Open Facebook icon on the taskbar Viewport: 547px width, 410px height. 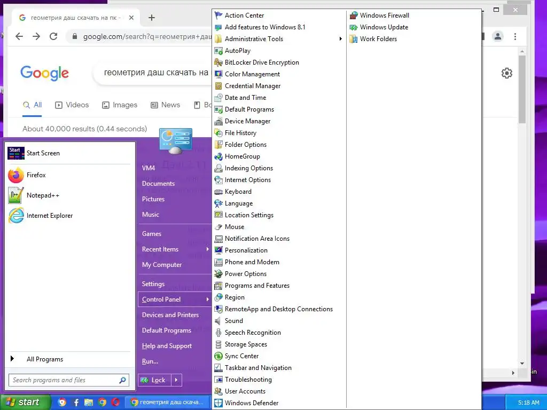(76, 403)
